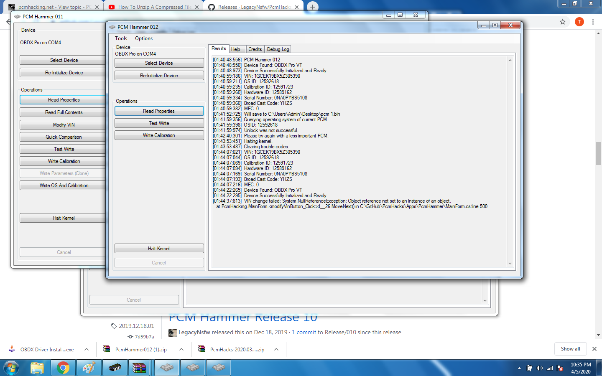This screenshot has height=376, width=602.
Task: Open the Tools menu in PCM Hammer 012
Action: (121, 38)
